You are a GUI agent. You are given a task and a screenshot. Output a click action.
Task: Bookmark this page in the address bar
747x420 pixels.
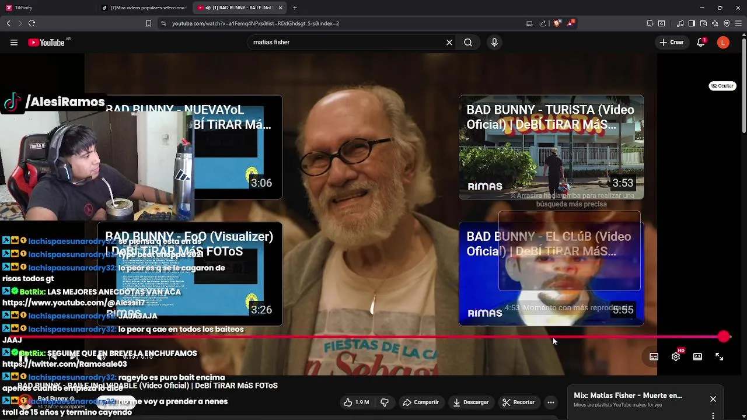click(x=148, y=23)
